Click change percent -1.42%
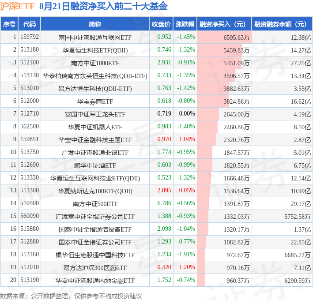The image size is (313, 300). (x=186, y=88)
